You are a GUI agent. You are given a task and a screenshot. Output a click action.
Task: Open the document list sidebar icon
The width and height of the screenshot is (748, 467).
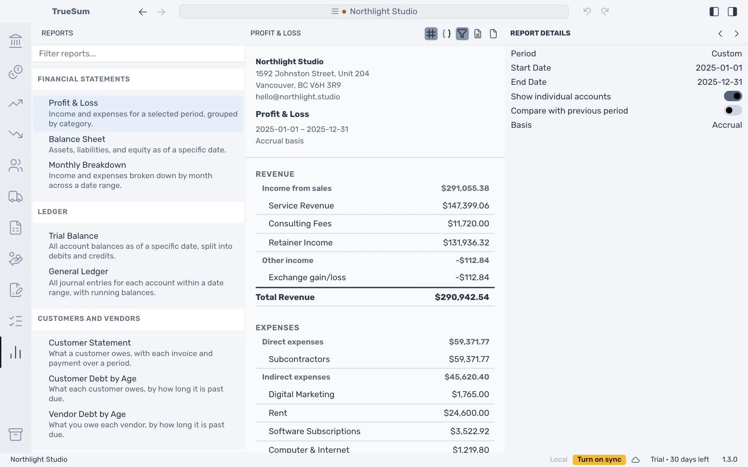coord(15,228)
